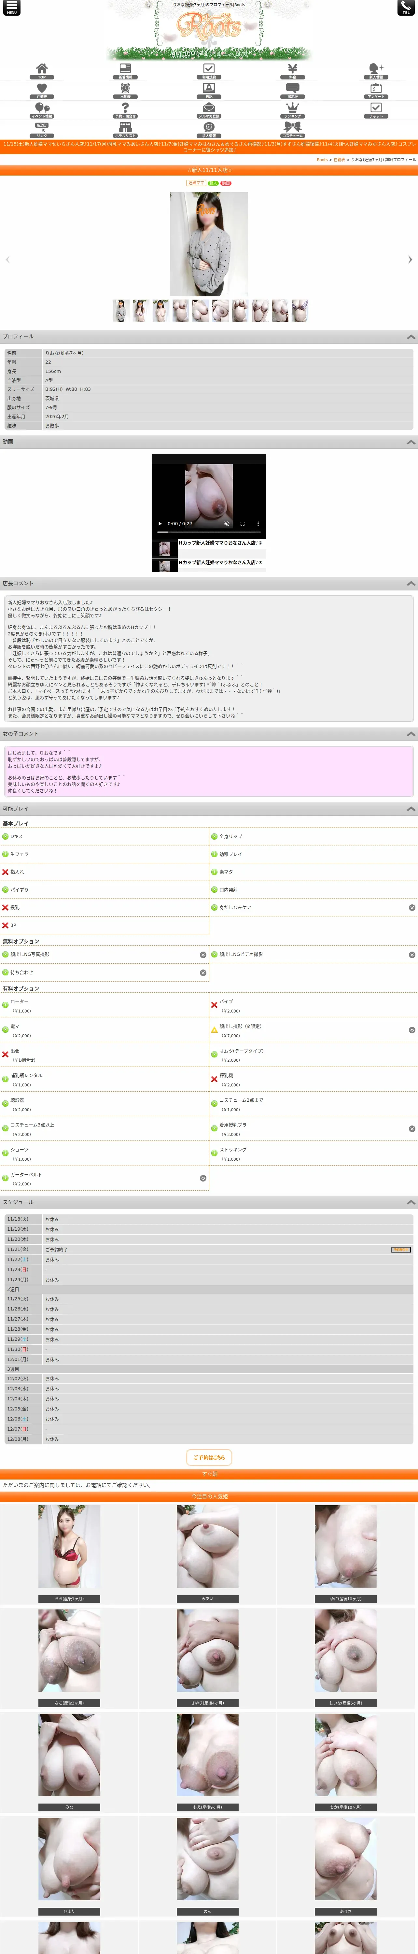Open the 新人情報 icon
Screen dimensions: 418x1954
pos(376,71)
